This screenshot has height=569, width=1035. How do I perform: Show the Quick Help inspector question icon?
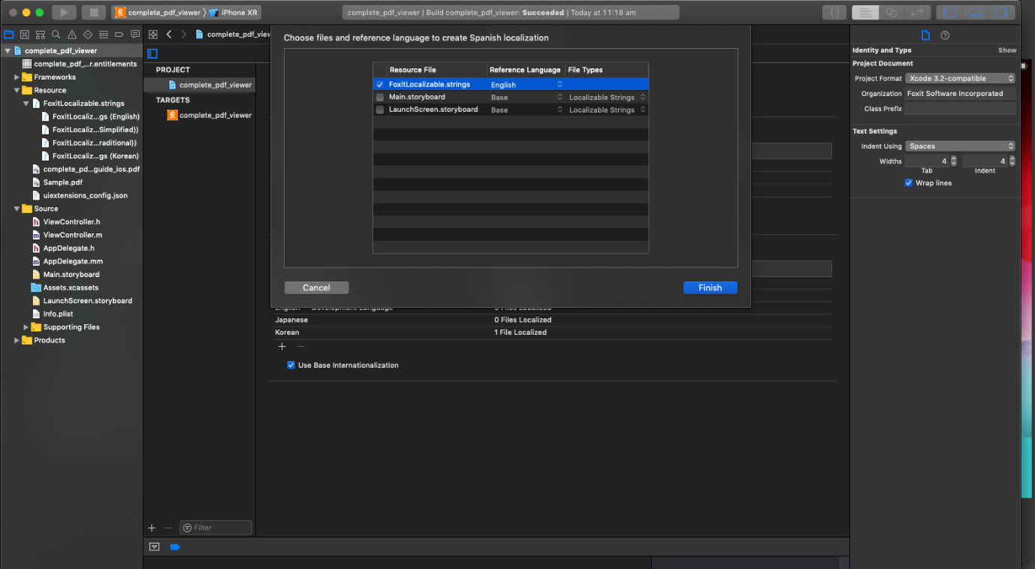pyautogui.click(x=945, y=35)
